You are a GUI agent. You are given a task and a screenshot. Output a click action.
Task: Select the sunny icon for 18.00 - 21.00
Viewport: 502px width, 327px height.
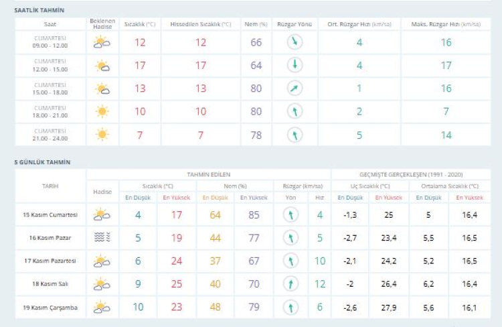point(102,111)
